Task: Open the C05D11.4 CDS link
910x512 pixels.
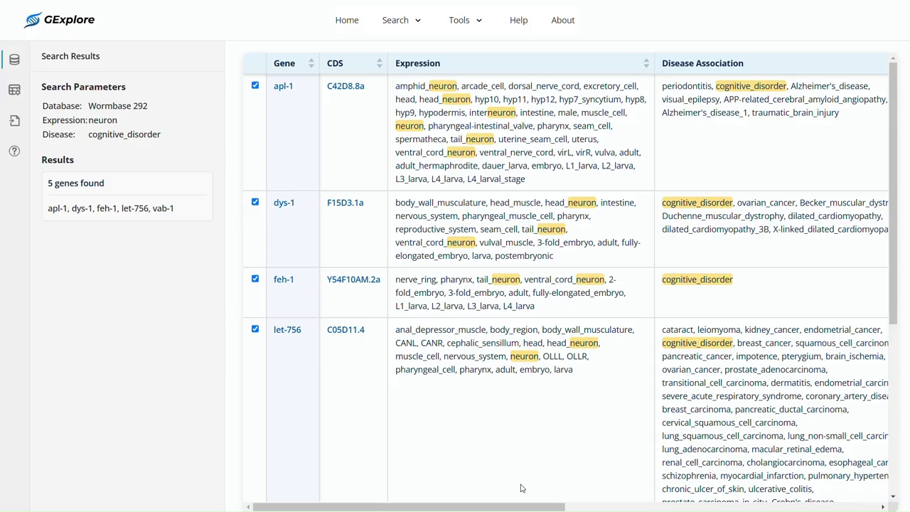Action: click(346, 330)
